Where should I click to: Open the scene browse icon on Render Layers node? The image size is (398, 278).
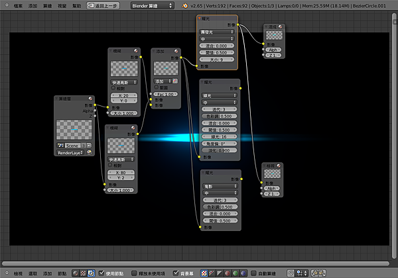tap(60, 146)
